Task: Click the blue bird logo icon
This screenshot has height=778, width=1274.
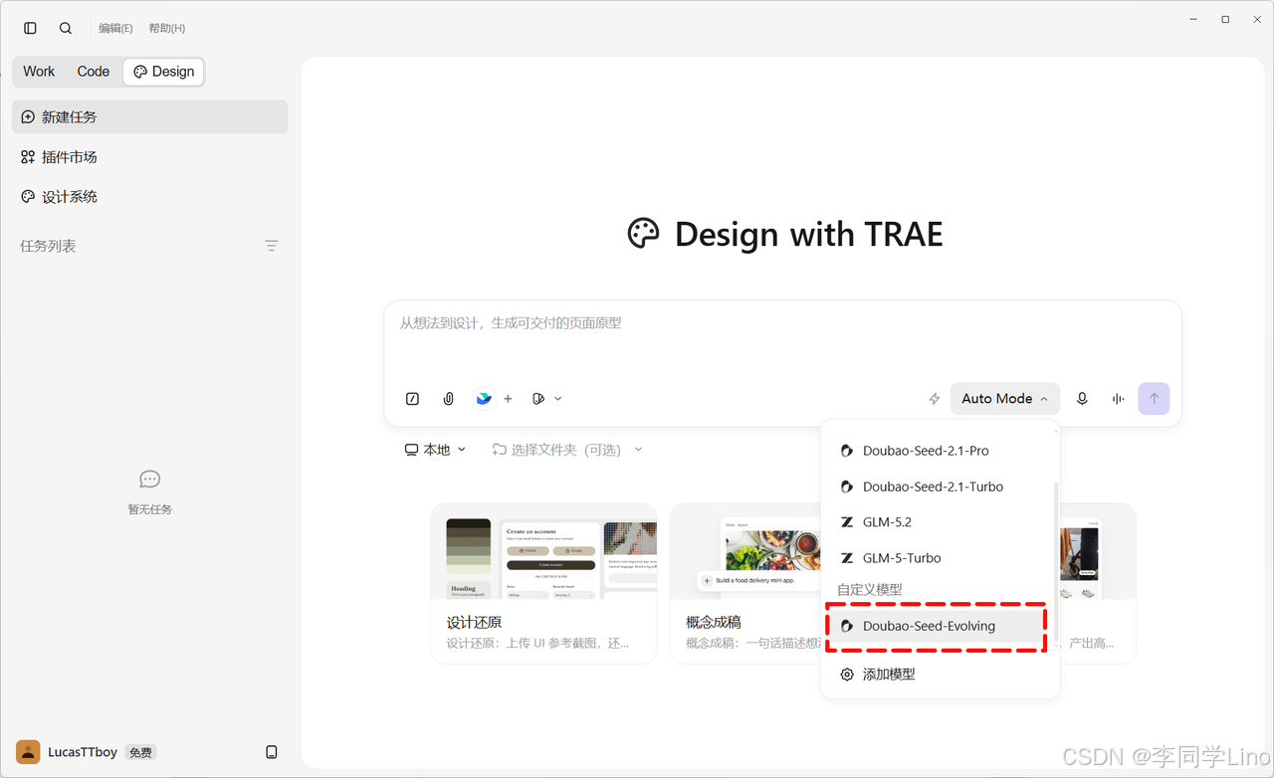Action: 484,399
